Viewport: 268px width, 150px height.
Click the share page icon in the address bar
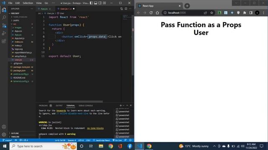pos(205,13)
